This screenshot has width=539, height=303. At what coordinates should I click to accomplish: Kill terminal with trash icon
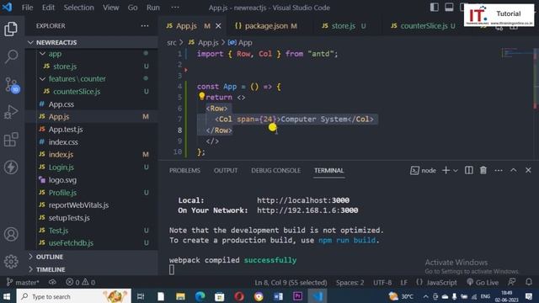coord(483,170)
